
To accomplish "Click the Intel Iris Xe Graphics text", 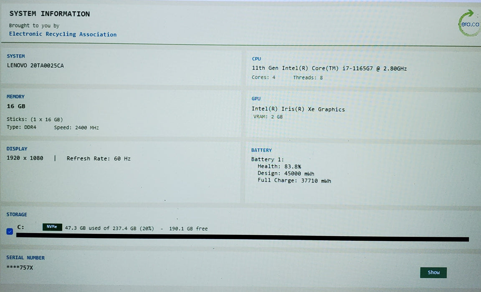I will (298, 109).
